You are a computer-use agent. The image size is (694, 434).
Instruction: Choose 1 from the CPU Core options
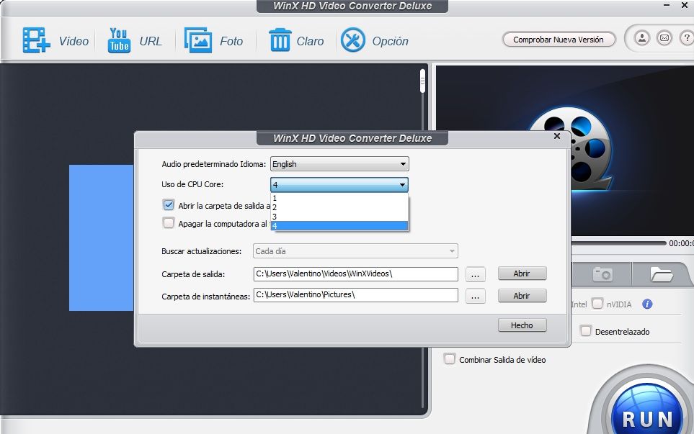[339, 197]
